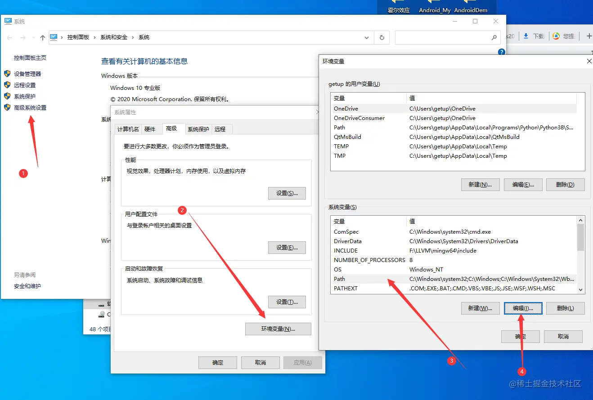Select 系统和安全 in the breadcrumb path
Screen dimensions: 593x400
[x=114, y=37]
